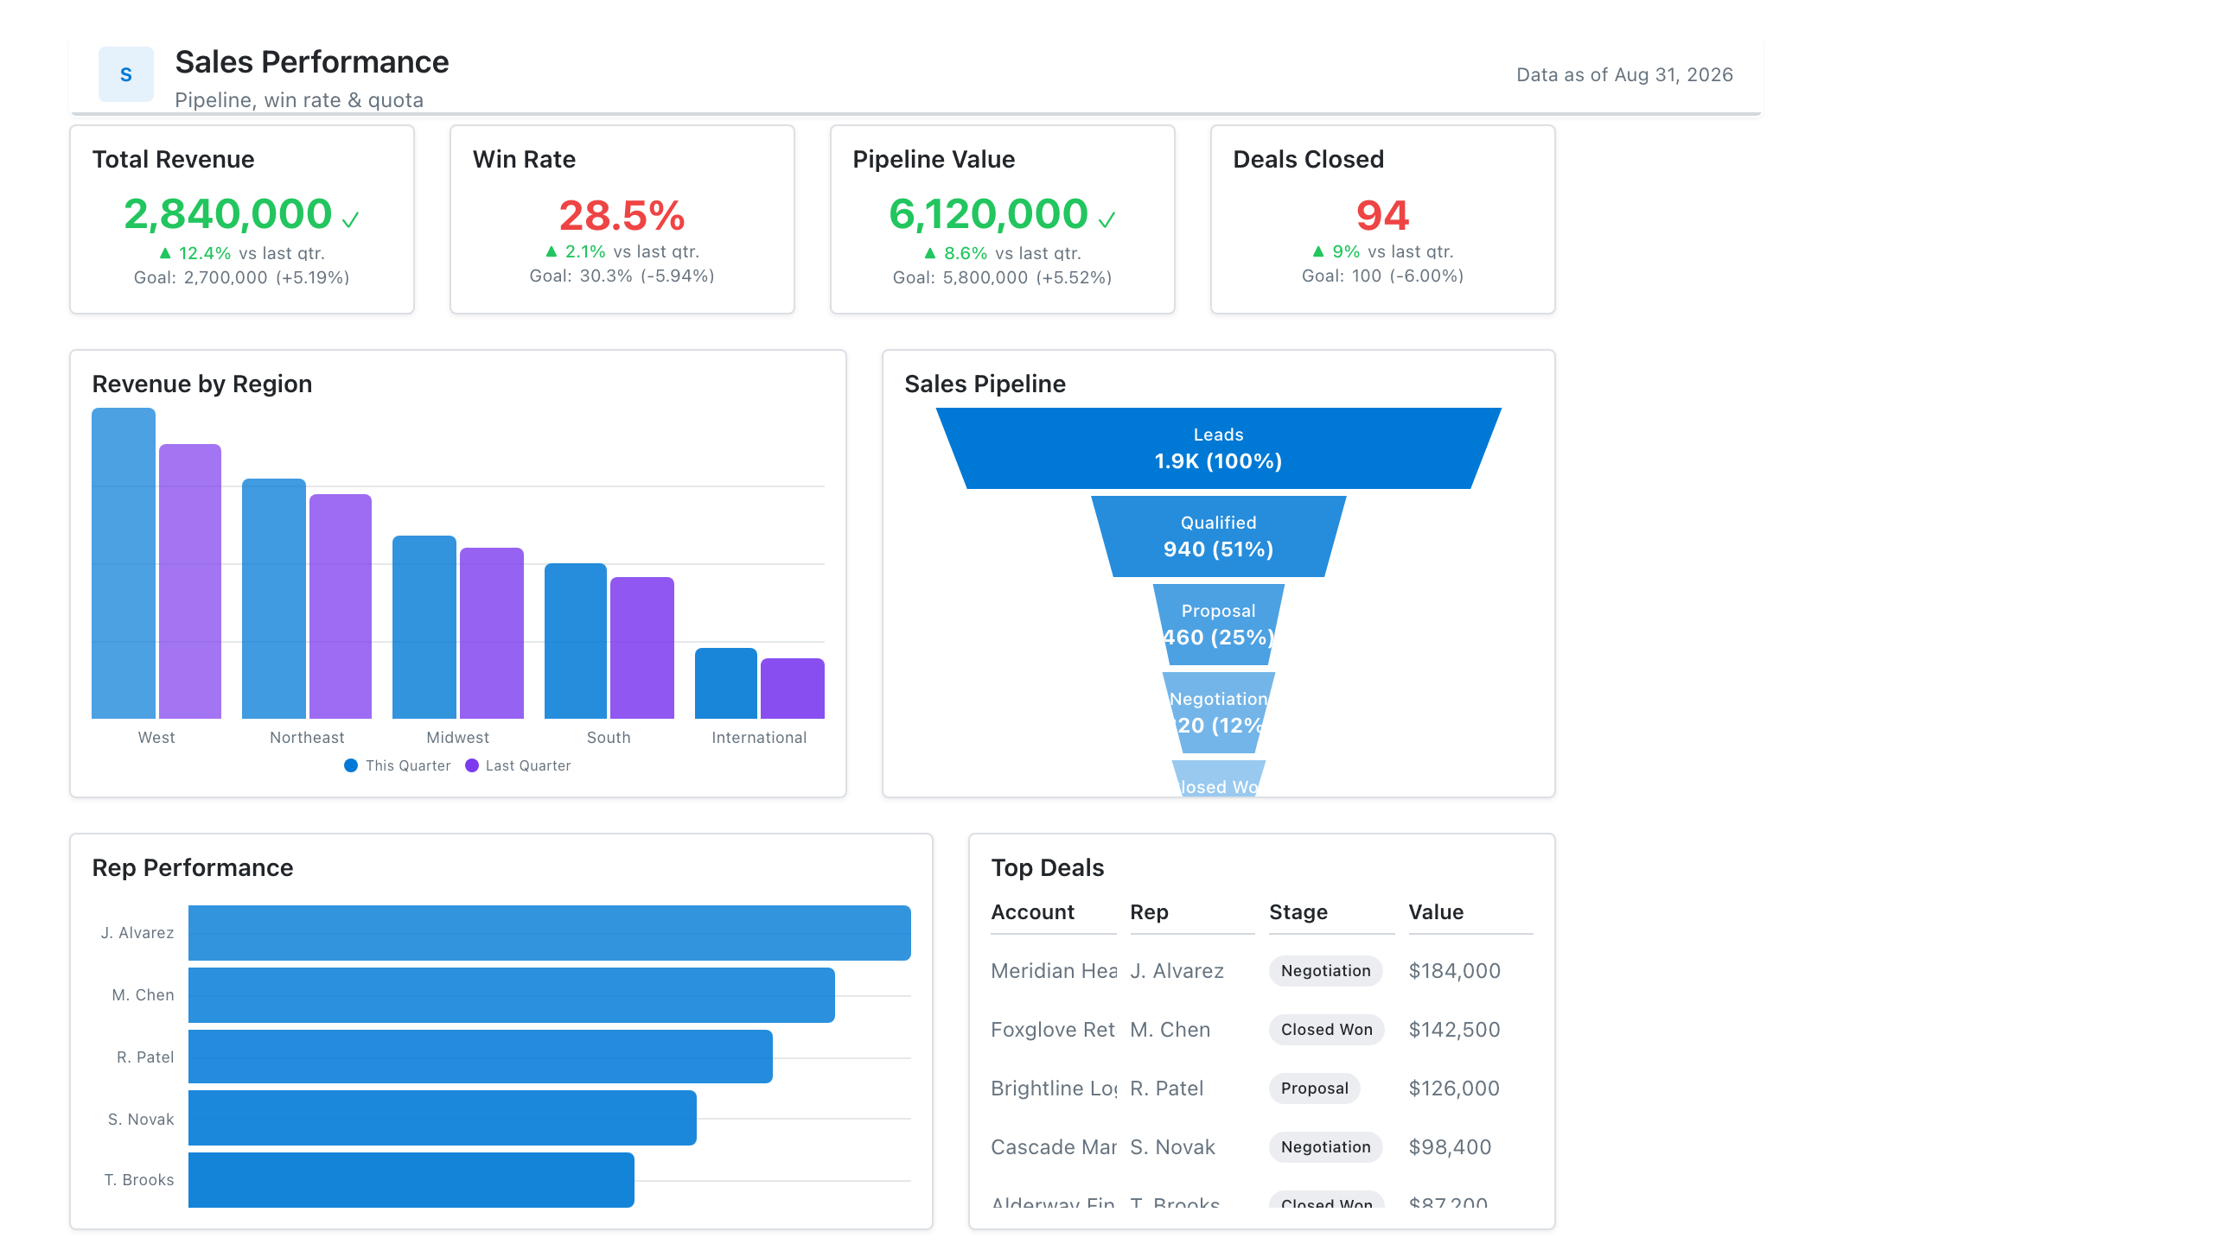Click the M. Chen performance bar
This screenshot has height=1244, width=2213.
(x=512, y=995)
